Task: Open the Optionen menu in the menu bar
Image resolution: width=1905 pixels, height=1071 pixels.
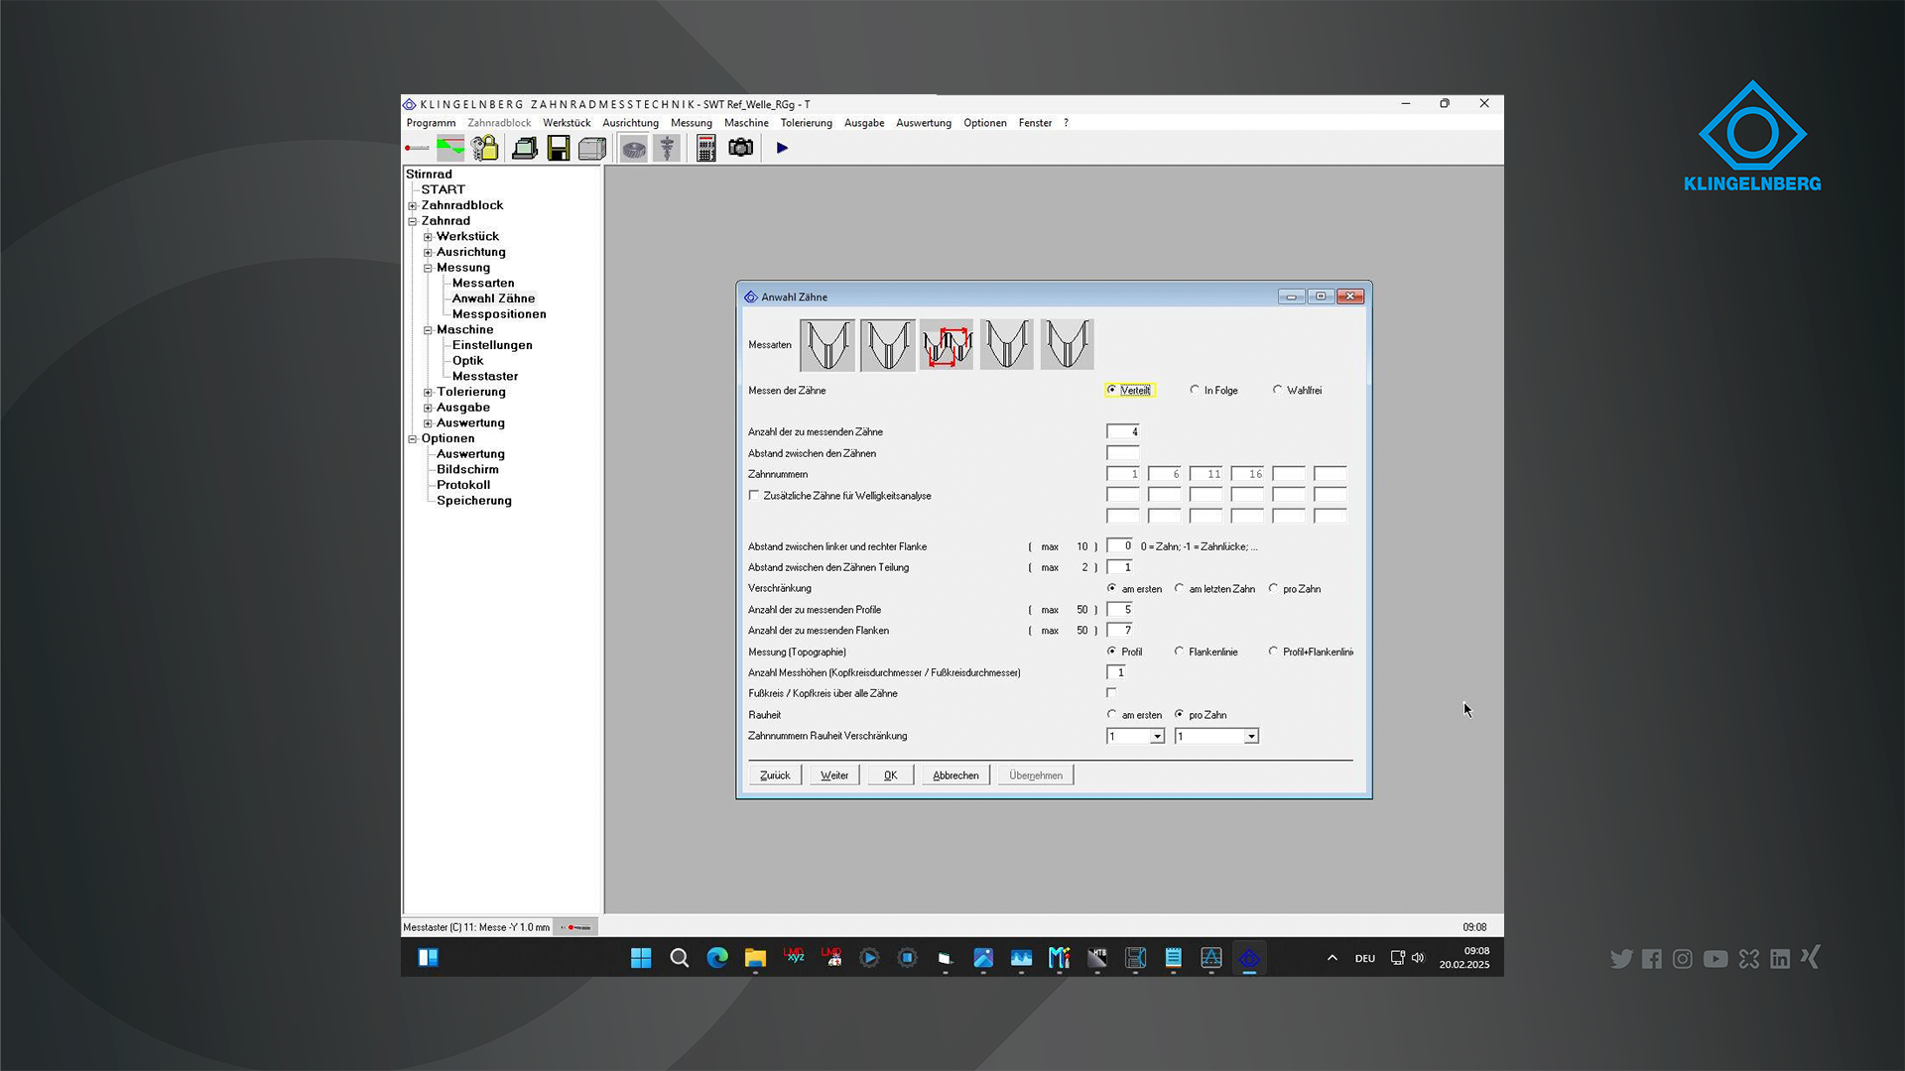Action: 985,123
